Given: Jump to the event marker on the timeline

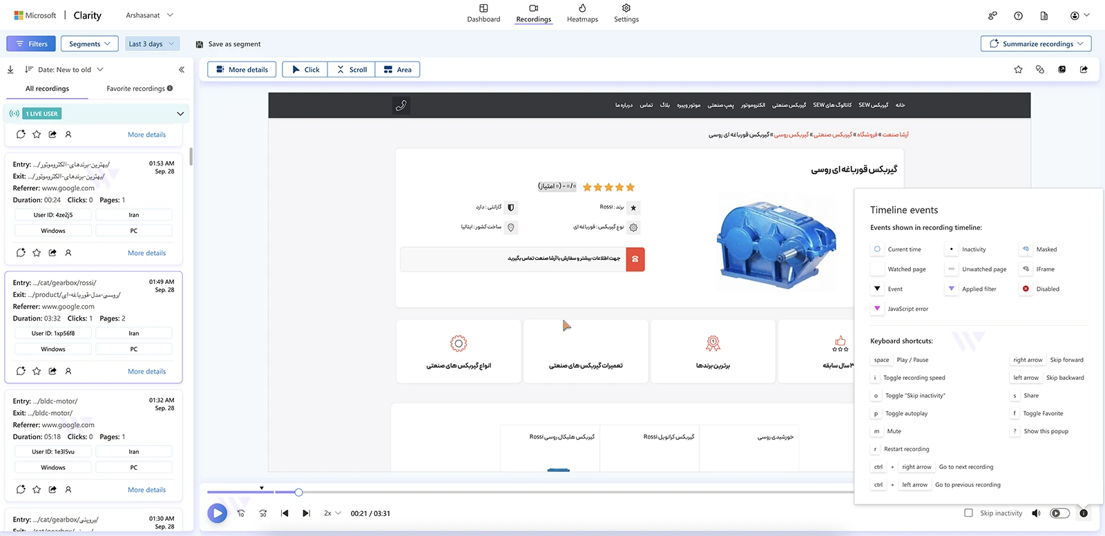Looking at the screenshot, I should click(262, 488).
